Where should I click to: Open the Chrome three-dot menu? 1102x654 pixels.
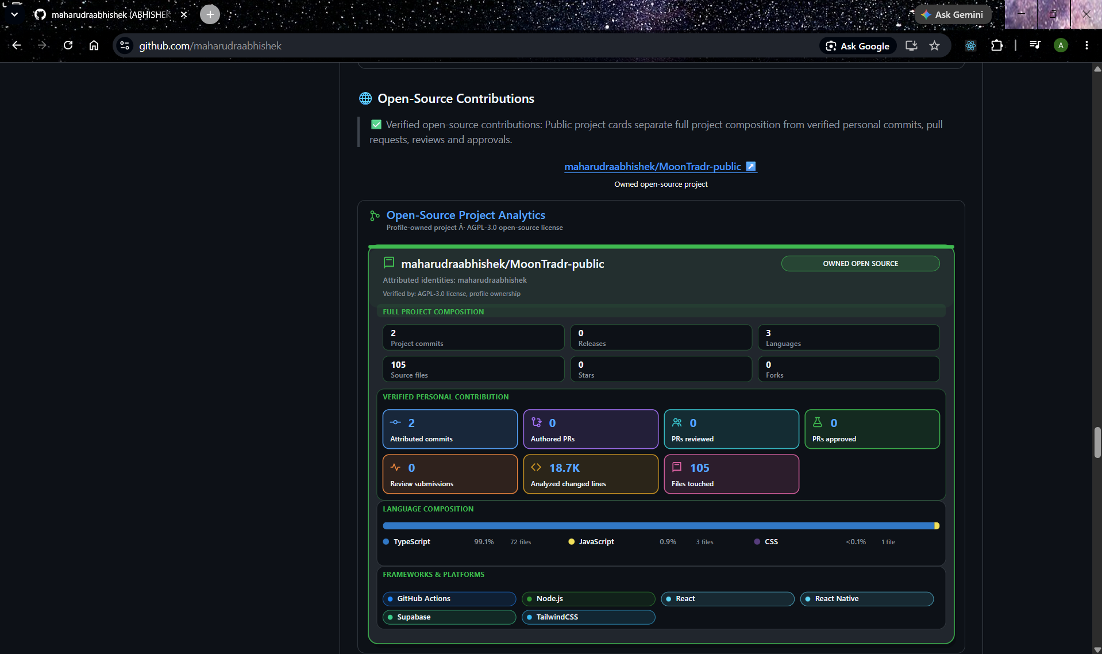1086,45
